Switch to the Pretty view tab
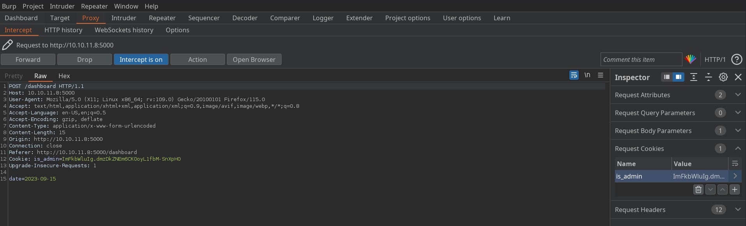The width and height of the screenshot is (746, 226). click(14, 76)
